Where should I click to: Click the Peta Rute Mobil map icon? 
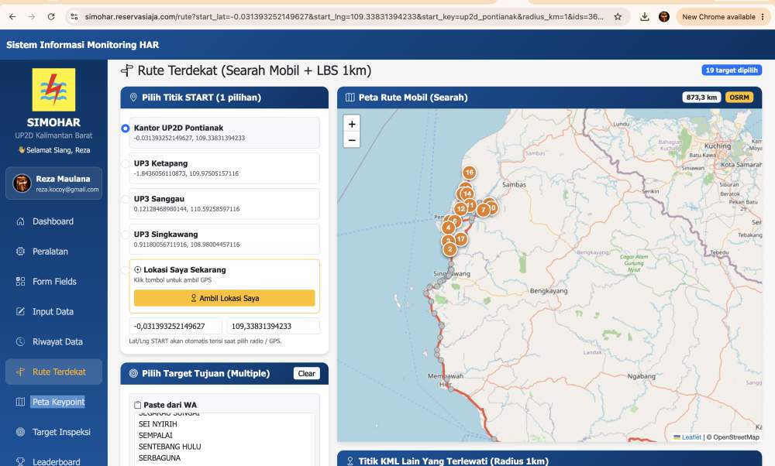pyautogui.click(x=350, y=98)
